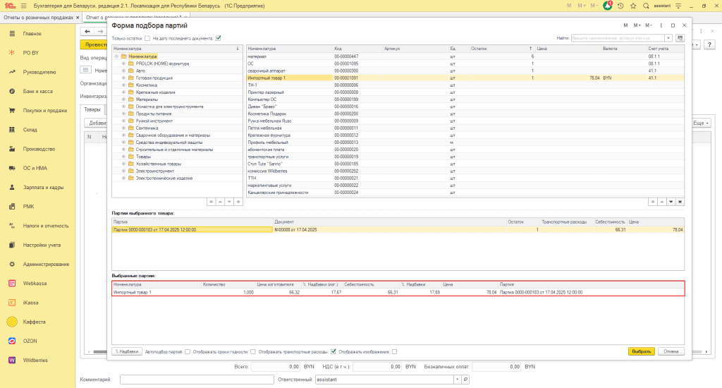Toggle the Только остатки checkbox
722x388 pixels.
(147, 38)
